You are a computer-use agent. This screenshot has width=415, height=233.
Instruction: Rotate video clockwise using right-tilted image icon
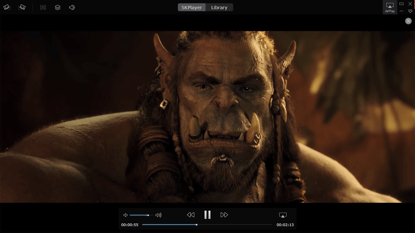tap(22, 7)
